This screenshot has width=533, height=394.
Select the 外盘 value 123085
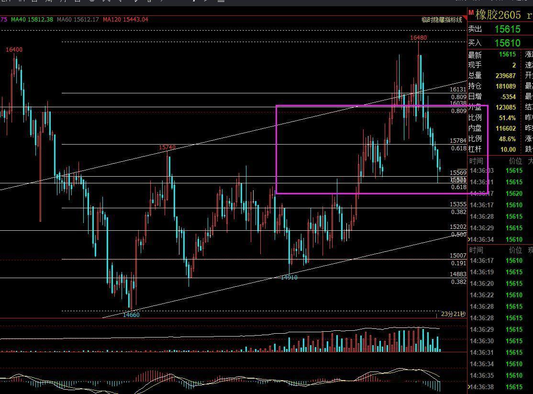[505, 107]
